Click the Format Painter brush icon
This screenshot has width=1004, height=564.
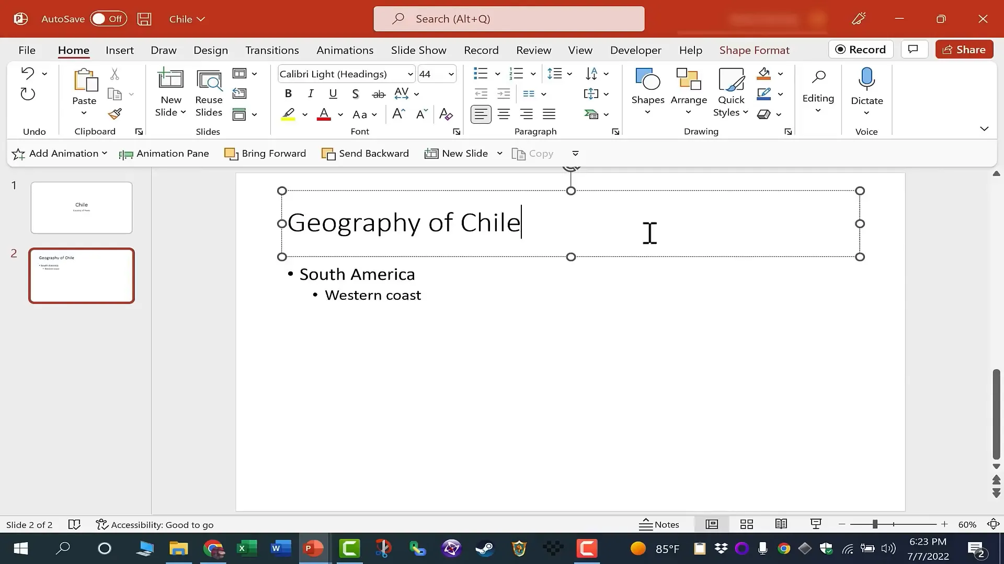pos(115,113)
